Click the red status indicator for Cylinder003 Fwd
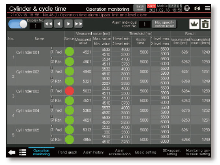 coord(69,91)
